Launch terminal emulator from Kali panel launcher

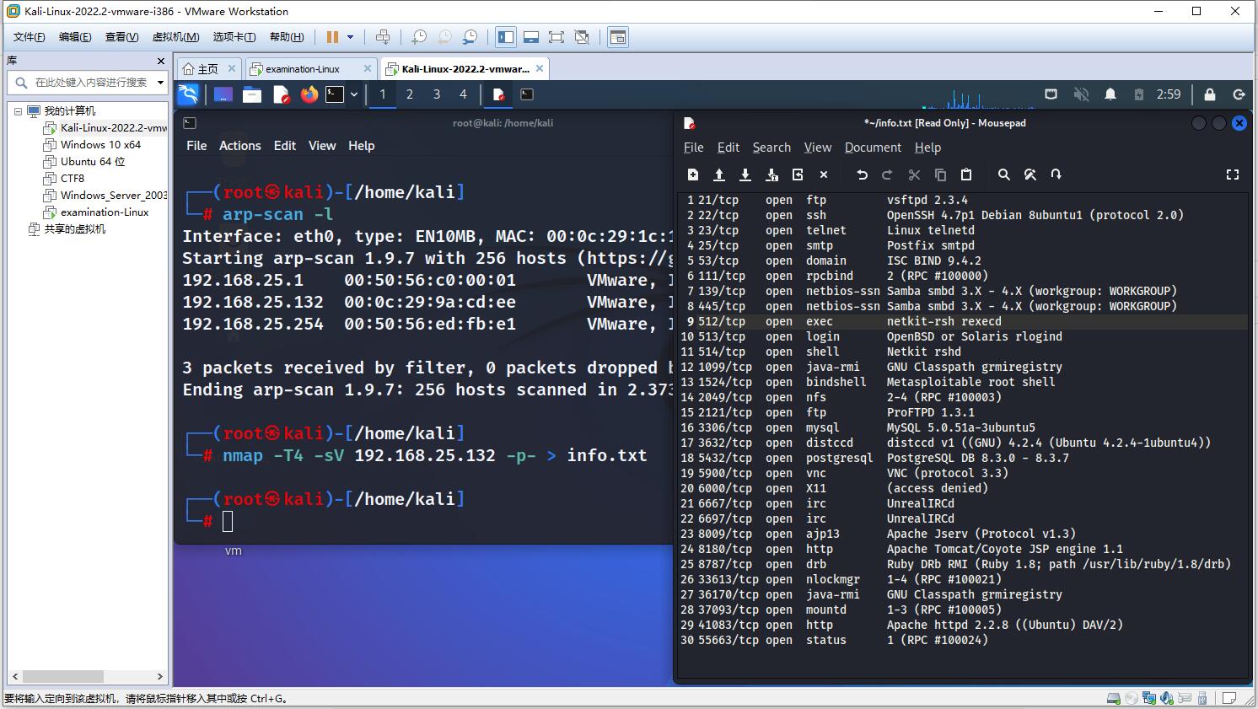335,94
